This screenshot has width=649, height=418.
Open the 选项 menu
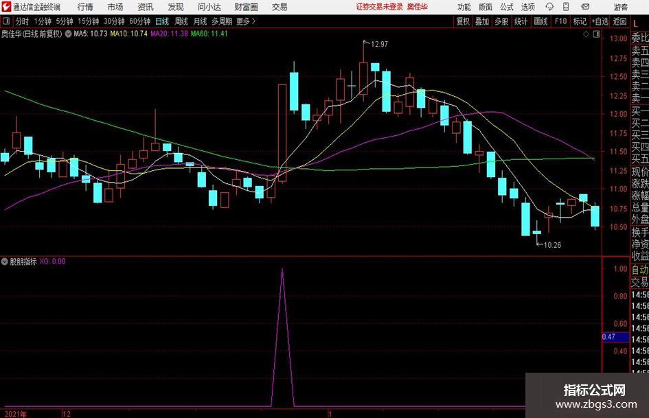527,7
